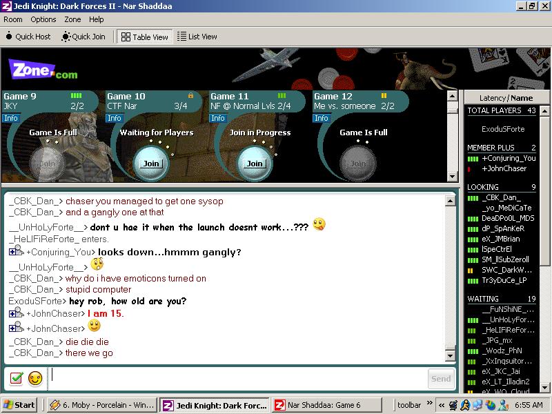Click the Zone.com logo in the banner
This screenshot has height=414, width=552.
pos(43,69)
